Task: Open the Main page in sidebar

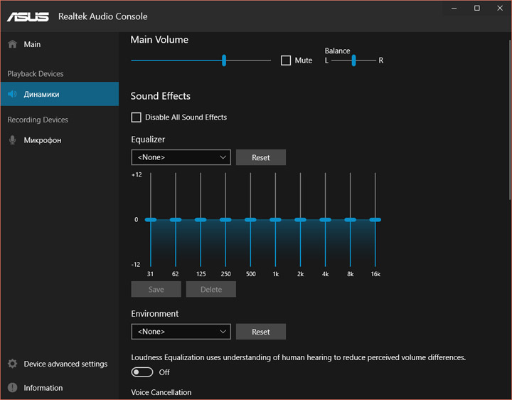Action: pyautogui.click(x=32, y=44)
